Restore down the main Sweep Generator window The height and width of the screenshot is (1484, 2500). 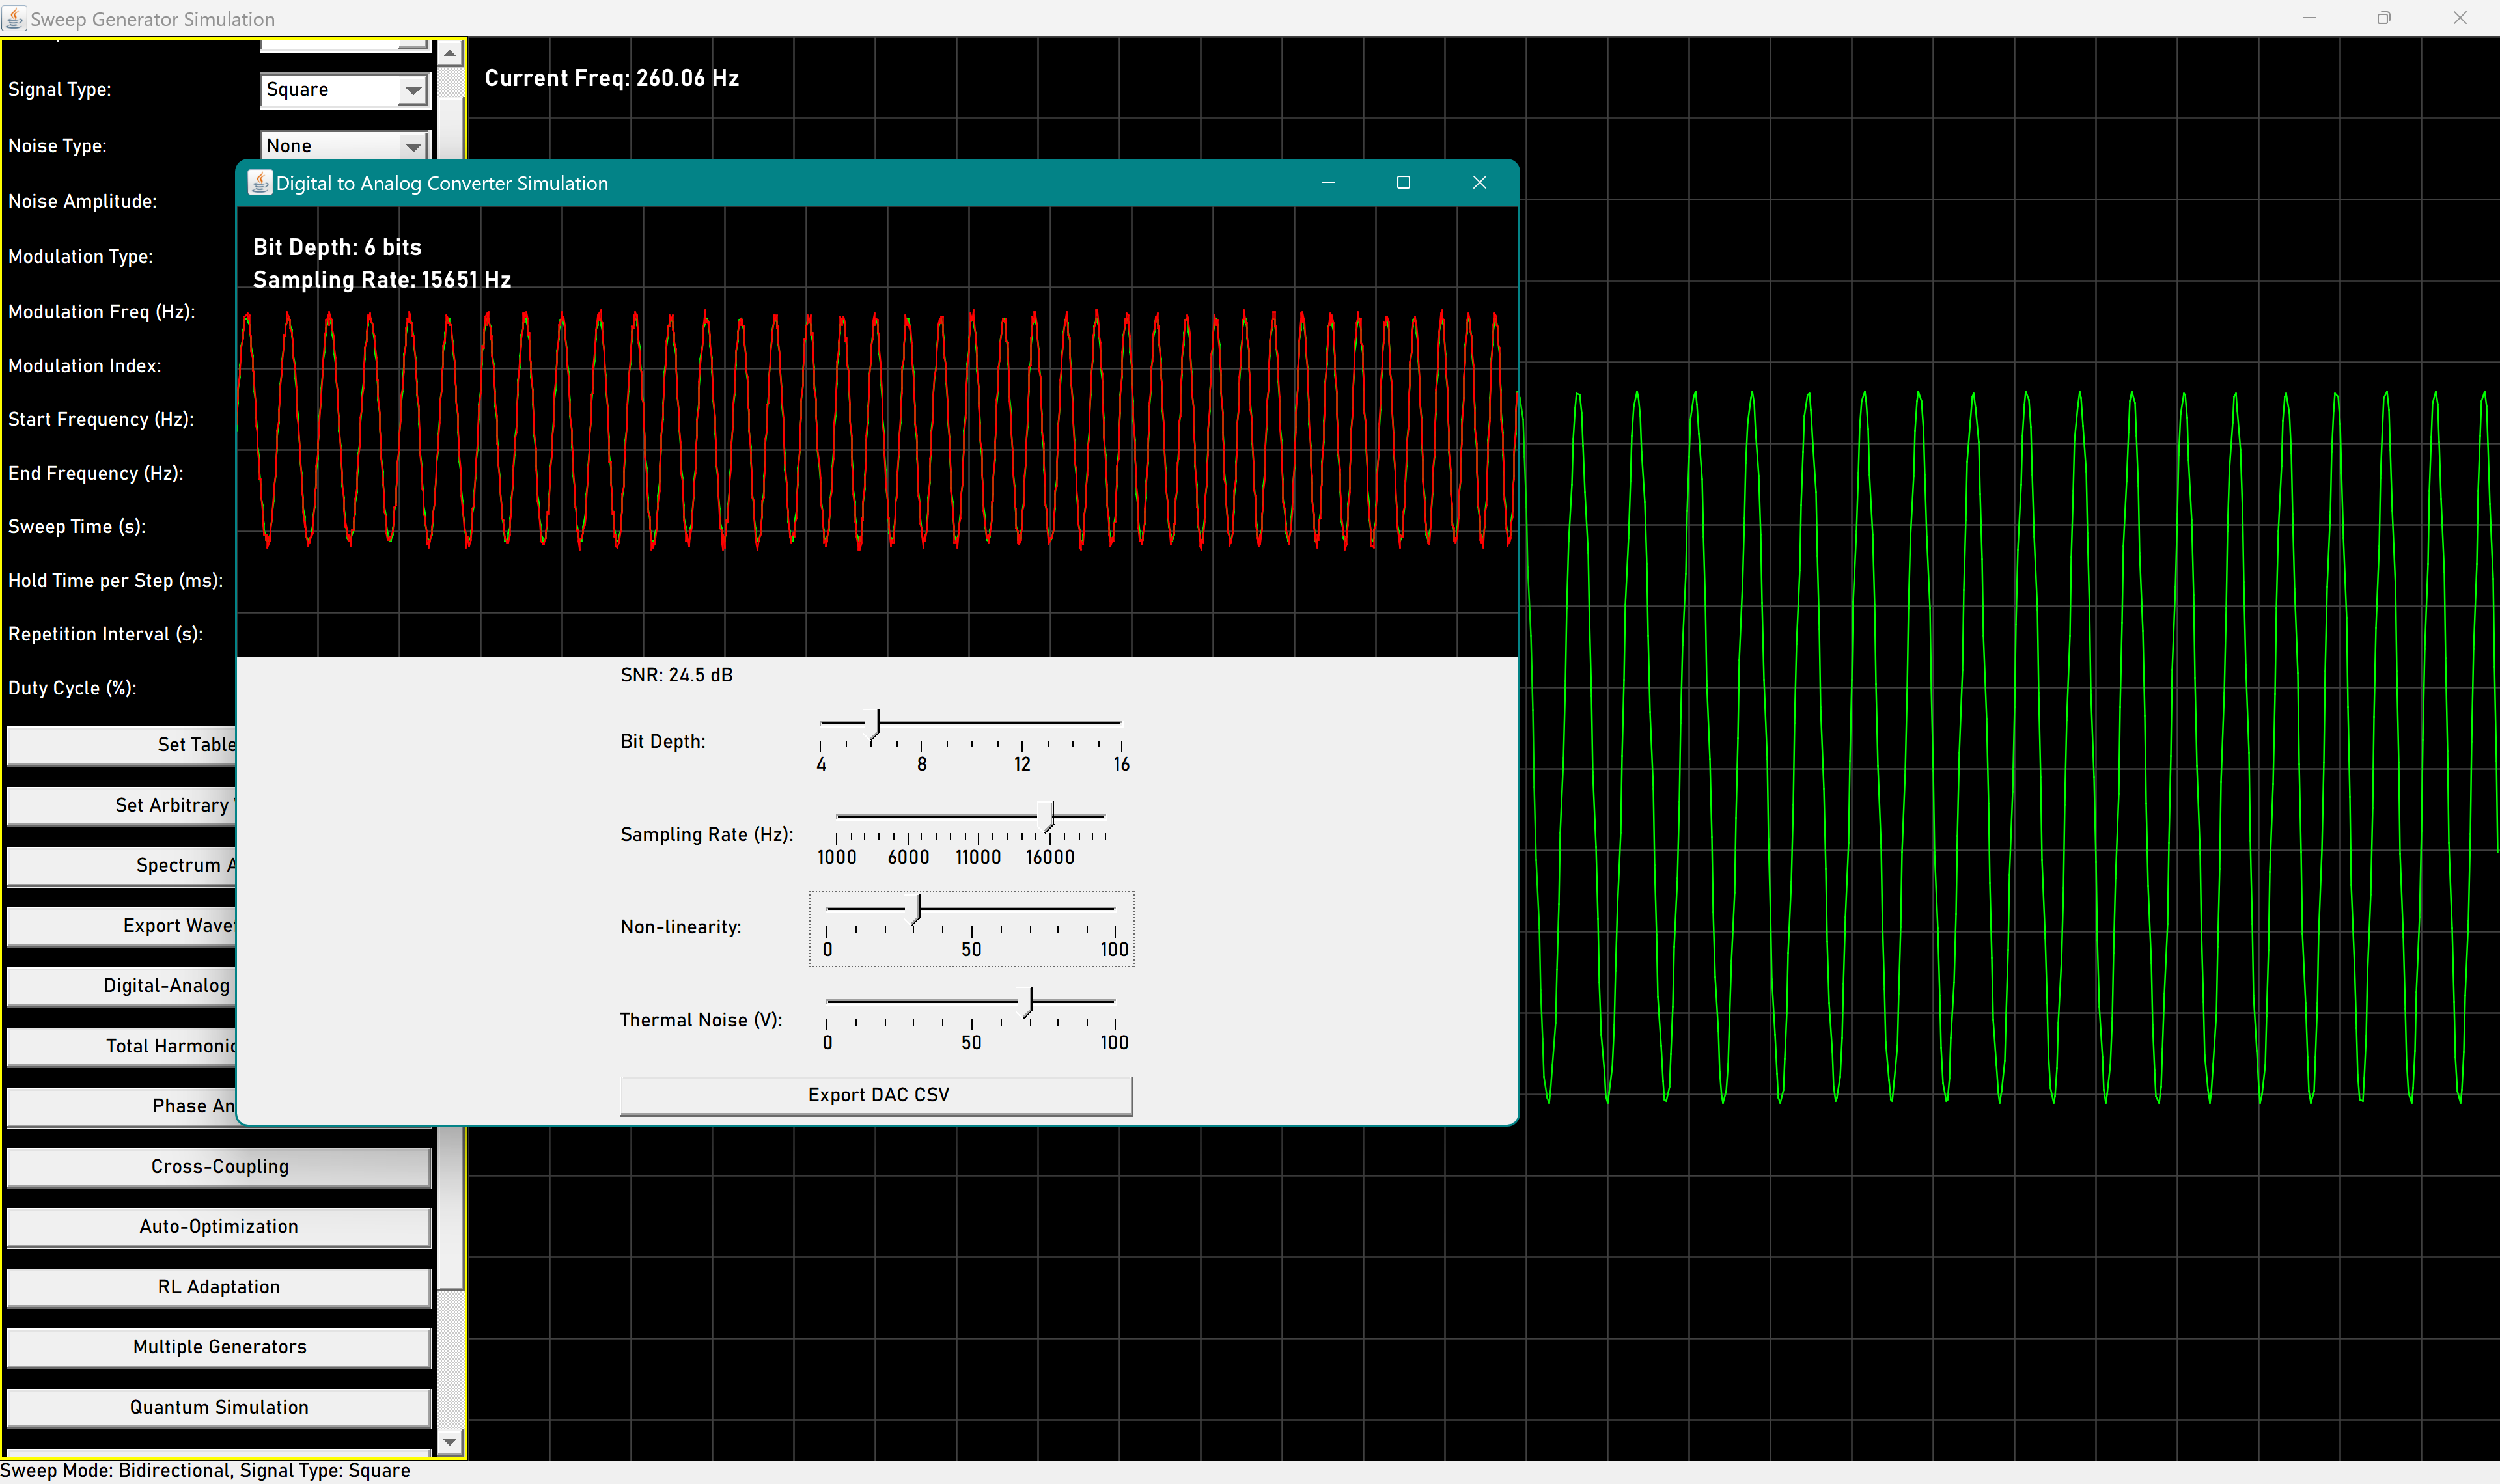pos(2383,18)
